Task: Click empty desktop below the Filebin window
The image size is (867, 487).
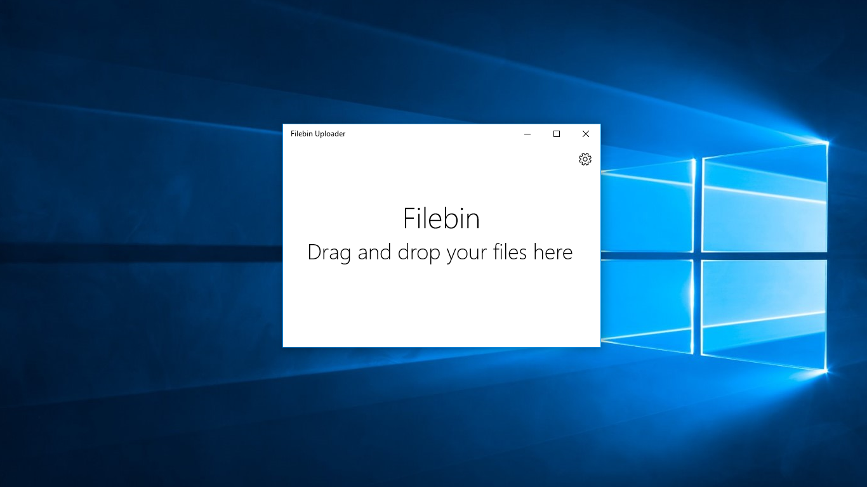Action: pyautogui.click(x=441, y=419)
